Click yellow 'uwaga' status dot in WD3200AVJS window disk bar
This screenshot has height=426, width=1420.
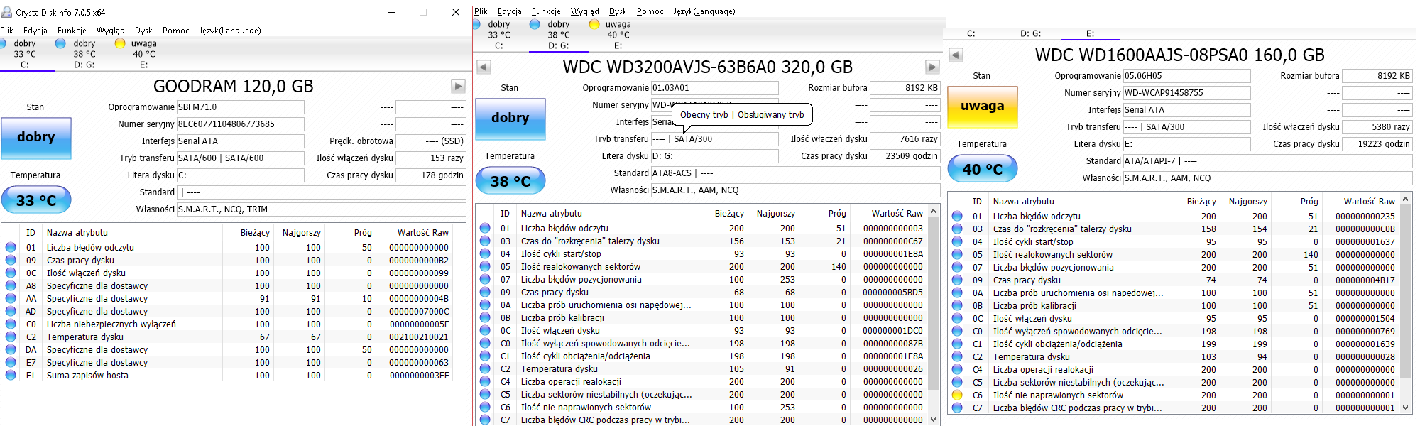click(x=594, y=24)
